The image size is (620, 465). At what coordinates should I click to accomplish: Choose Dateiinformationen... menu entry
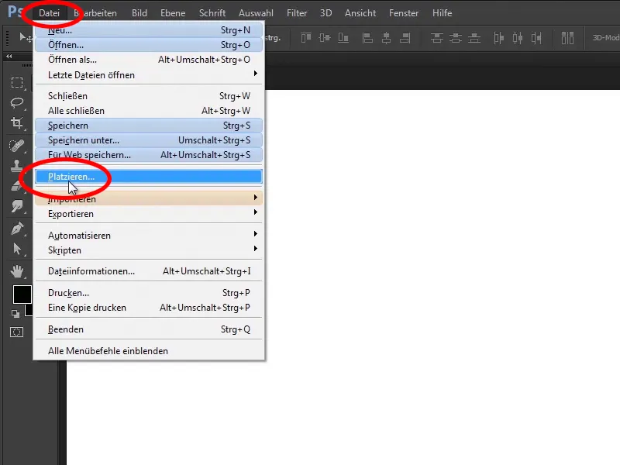click(x=149, y=271)
